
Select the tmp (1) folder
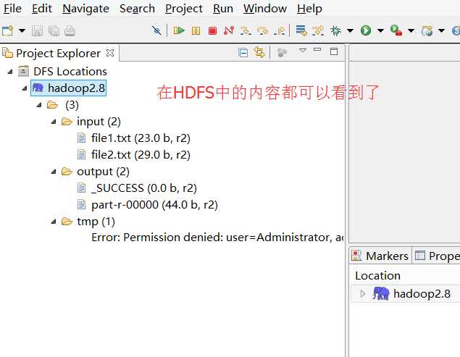click(96, 222)
